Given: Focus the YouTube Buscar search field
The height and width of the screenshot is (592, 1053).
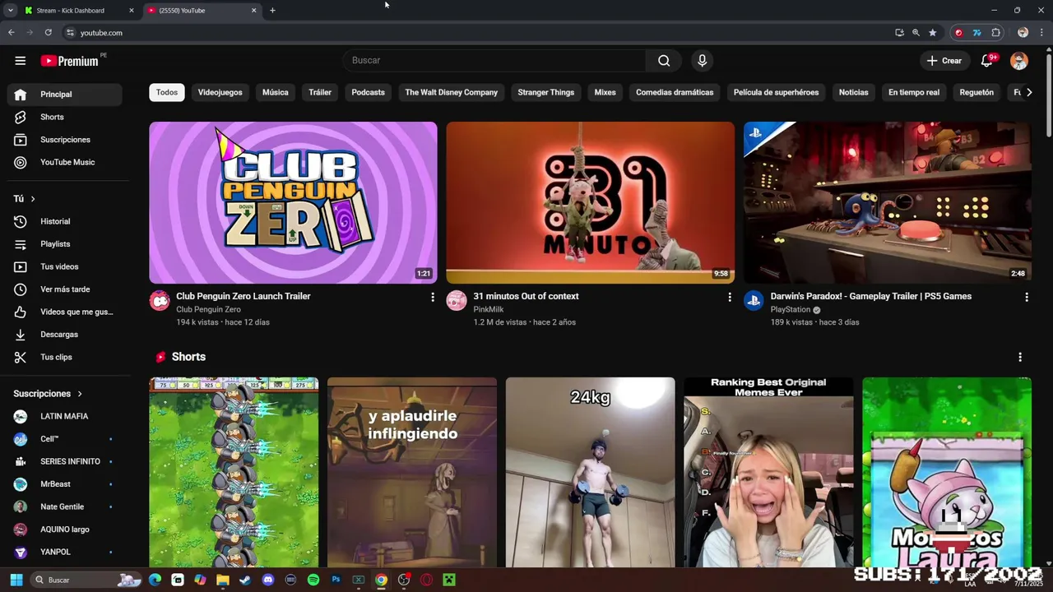Looking at the screenshot, I should [x=494, y=61].
